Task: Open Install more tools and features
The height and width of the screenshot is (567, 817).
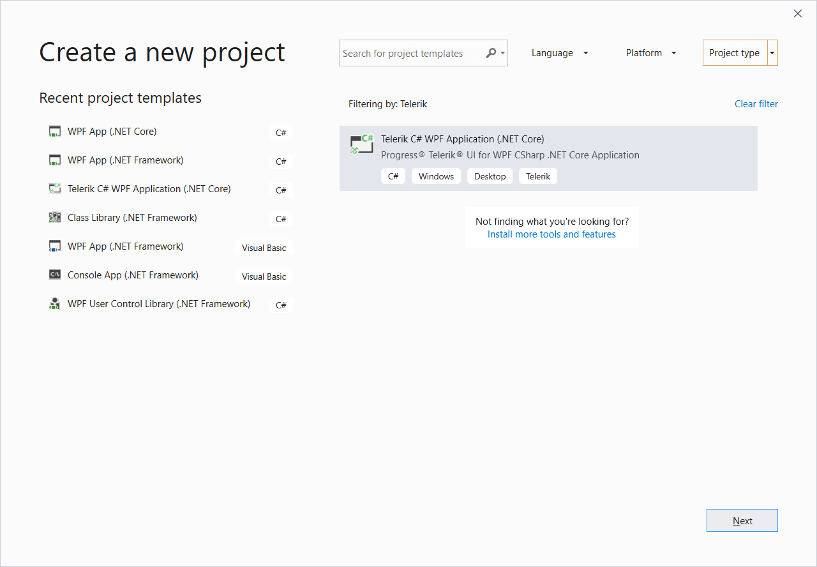Action: [551, 234]
